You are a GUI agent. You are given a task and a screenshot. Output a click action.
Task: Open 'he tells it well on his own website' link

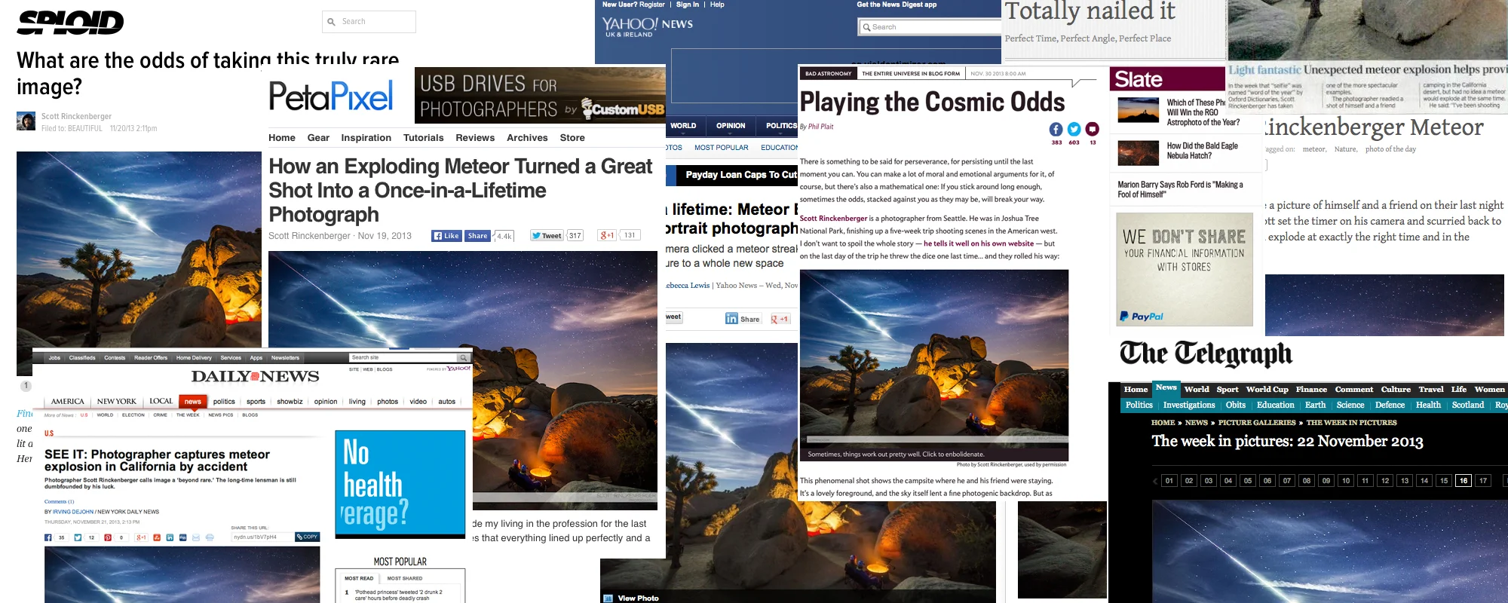tap(979, 243)
